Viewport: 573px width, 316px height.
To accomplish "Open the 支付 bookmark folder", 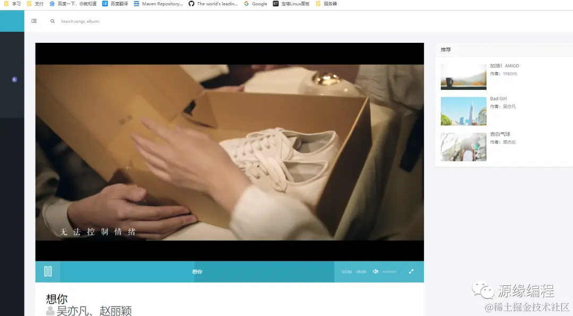I will click(35, 4).
